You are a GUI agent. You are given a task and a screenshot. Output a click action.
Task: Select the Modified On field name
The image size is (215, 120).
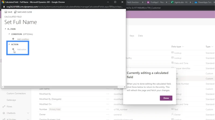(45, 104)
